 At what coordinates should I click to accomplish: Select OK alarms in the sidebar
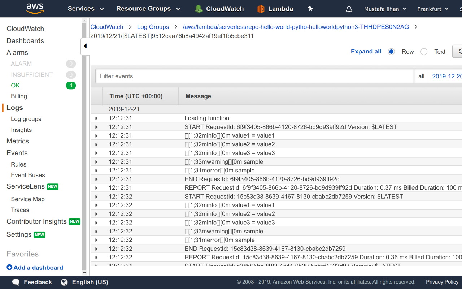click(15, 86)
